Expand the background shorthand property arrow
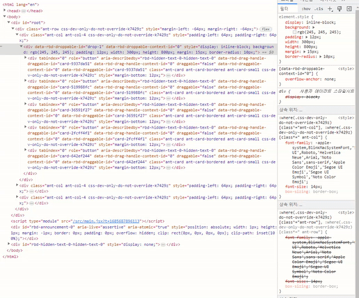The image size is (359, 298). point(314,28)
